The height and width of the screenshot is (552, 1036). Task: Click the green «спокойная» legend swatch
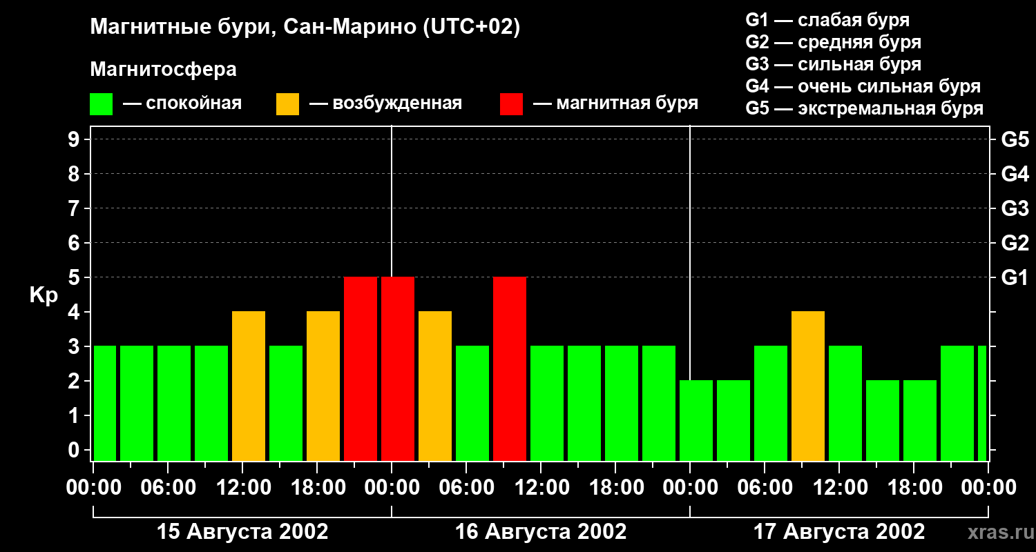(102, 104)
